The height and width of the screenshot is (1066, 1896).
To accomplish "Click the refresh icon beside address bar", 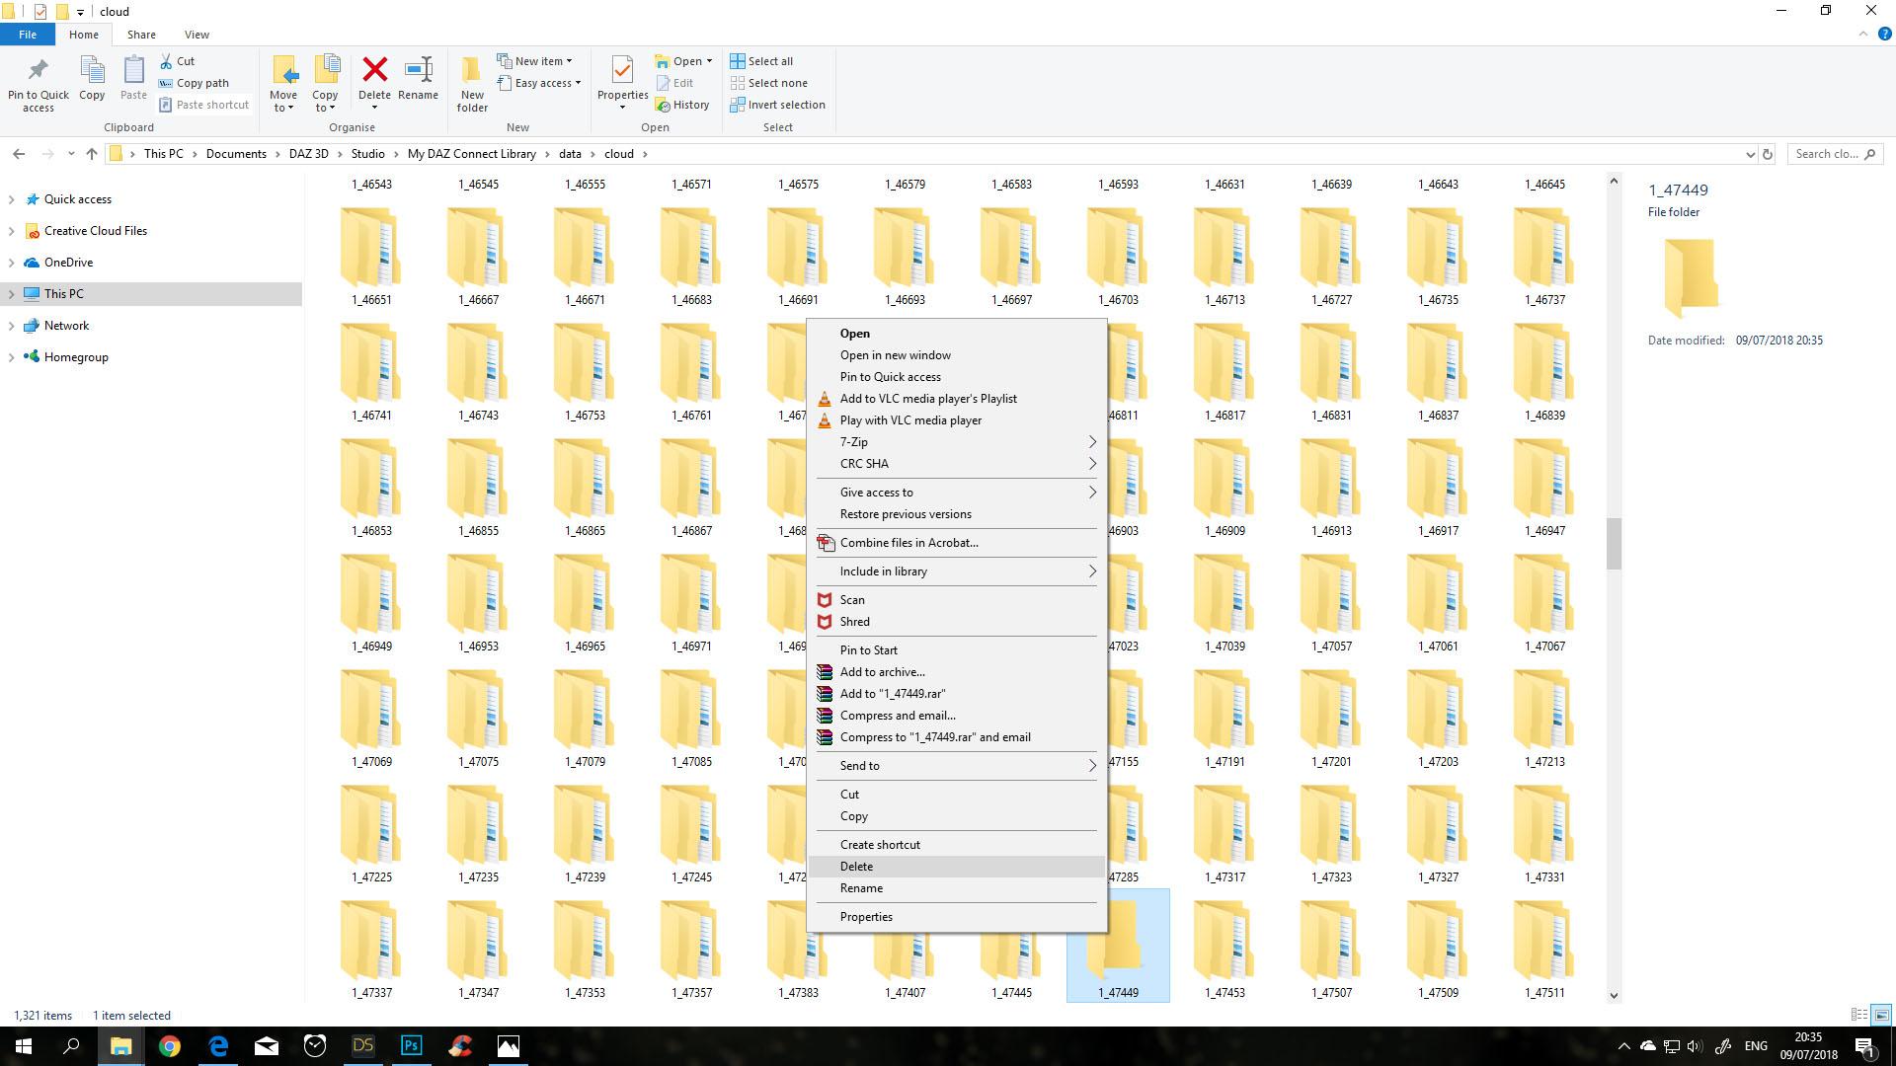I will click(x=1768, y=154).
